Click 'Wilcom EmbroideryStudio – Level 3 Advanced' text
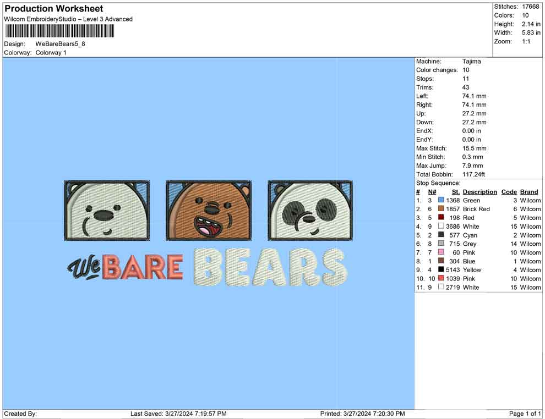Image resolution: width=545 pixels, height=419 pixels. tap(68, 19)
